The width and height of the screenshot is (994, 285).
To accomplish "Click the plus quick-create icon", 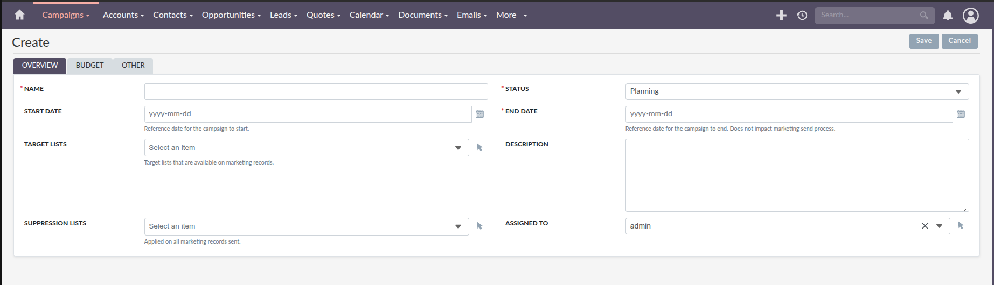I will pos(781,16).
